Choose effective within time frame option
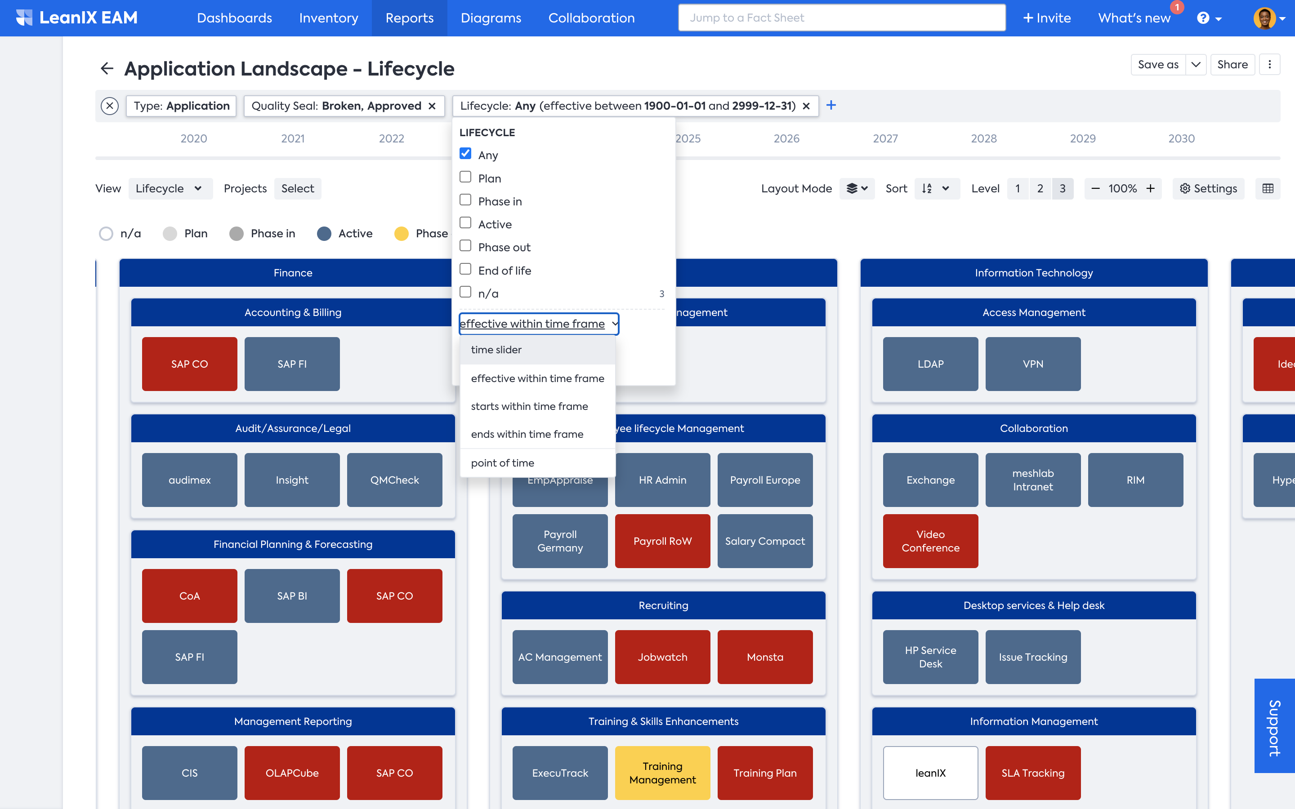The width and height of the screenshot is (1295, 809). point(537,378)
